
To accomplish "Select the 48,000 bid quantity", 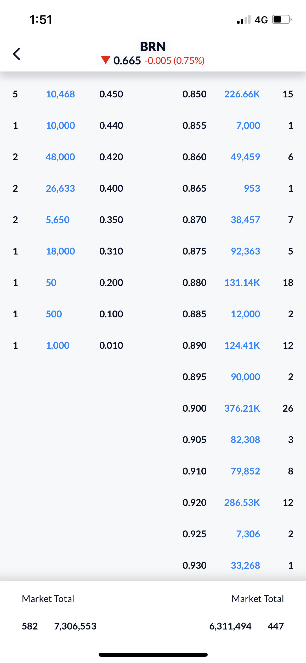I will pos(60,157).
